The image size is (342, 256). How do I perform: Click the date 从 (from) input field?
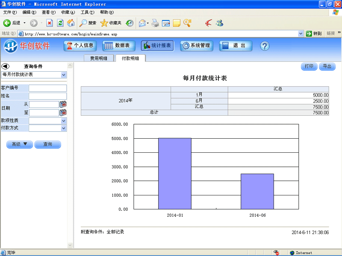coord(44,105)
